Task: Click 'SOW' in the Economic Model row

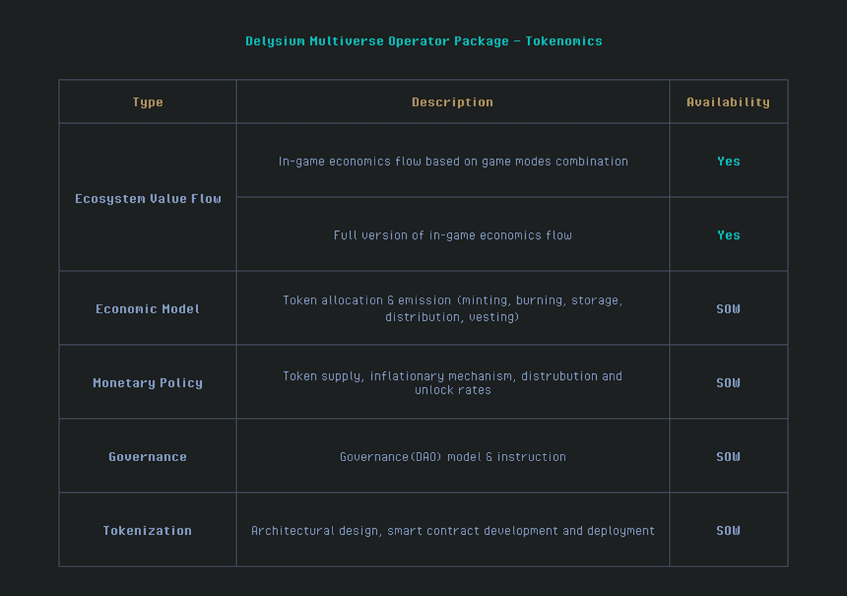Action: click(728, 309)
